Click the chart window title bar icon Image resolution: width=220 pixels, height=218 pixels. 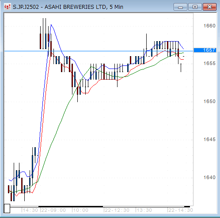(x=8, y=7)
